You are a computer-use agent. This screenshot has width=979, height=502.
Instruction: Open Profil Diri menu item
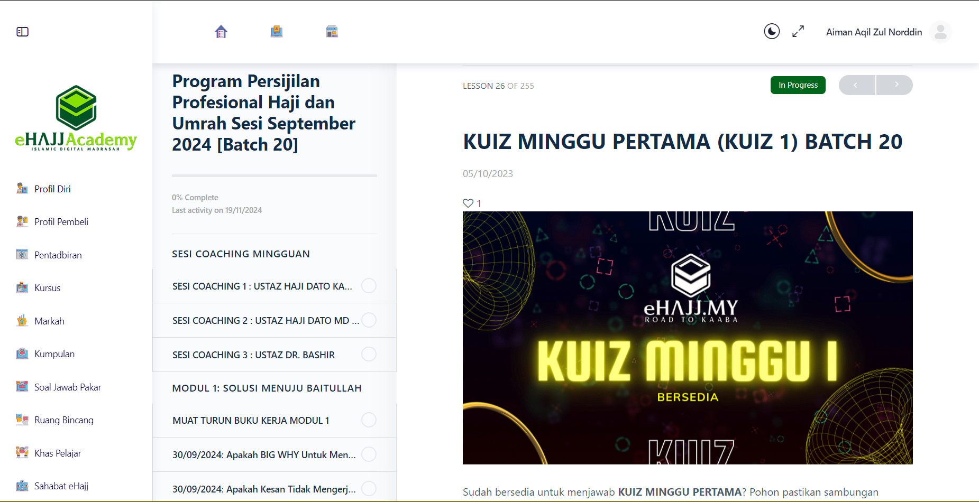coord(52,189)
